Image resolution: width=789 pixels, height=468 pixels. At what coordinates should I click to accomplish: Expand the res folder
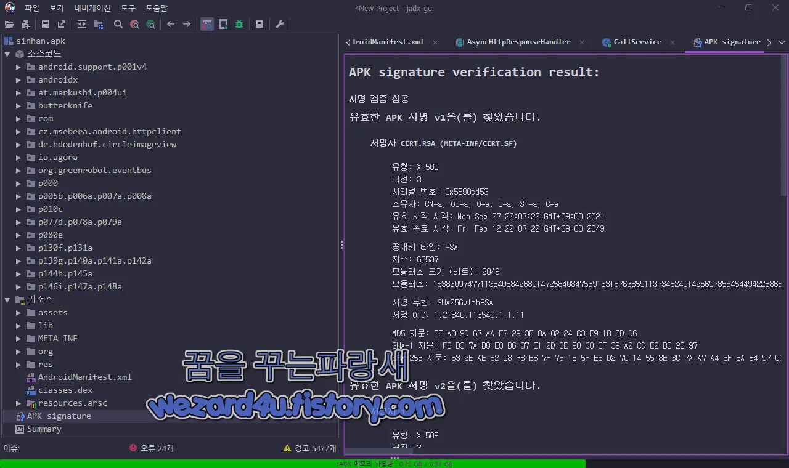click(x=18, y=364)
